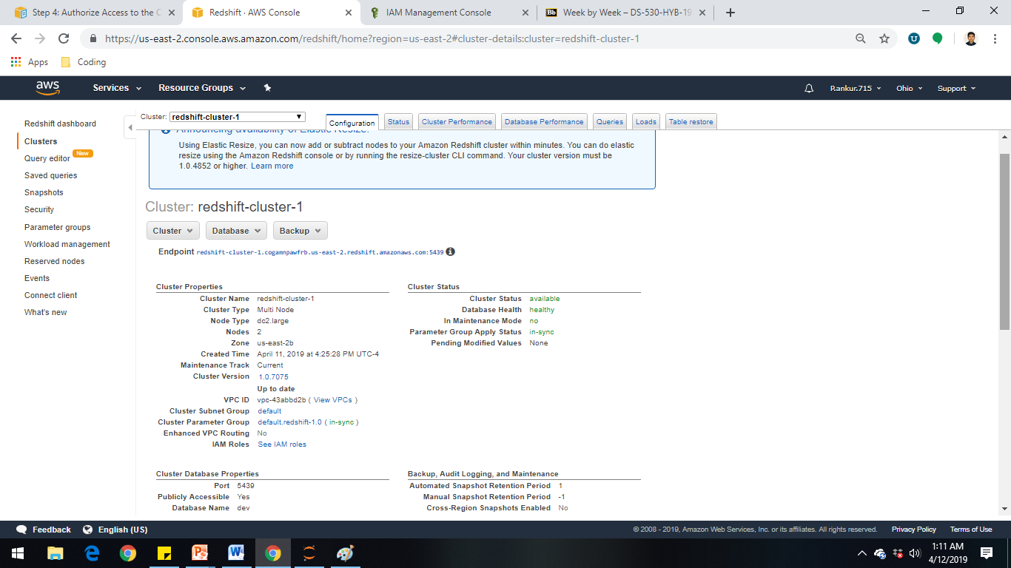Open Workload management in sidebar

pos(67,244)
